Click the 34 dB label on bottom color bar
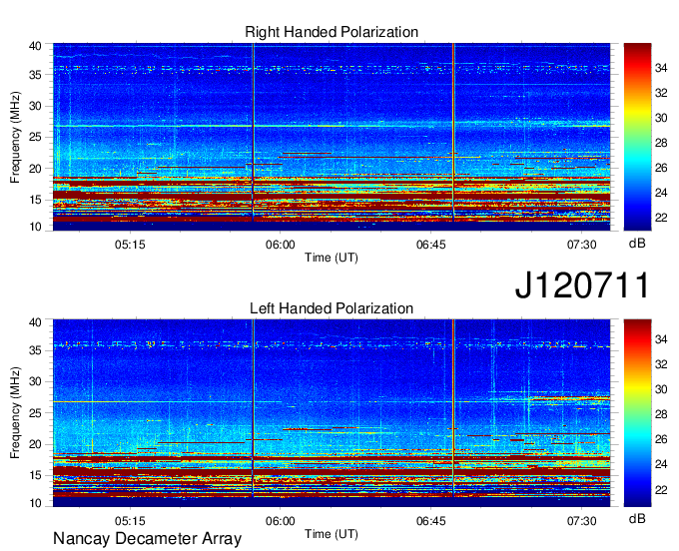Viewport: 679px width, 551px height. [x=661, y=339]
